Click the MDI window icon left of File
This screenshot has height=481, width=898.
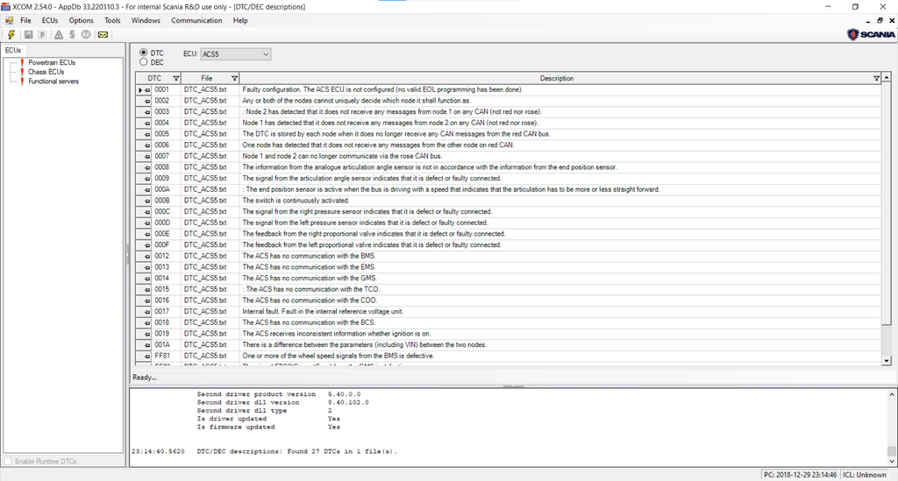click(x=9, y=21)
